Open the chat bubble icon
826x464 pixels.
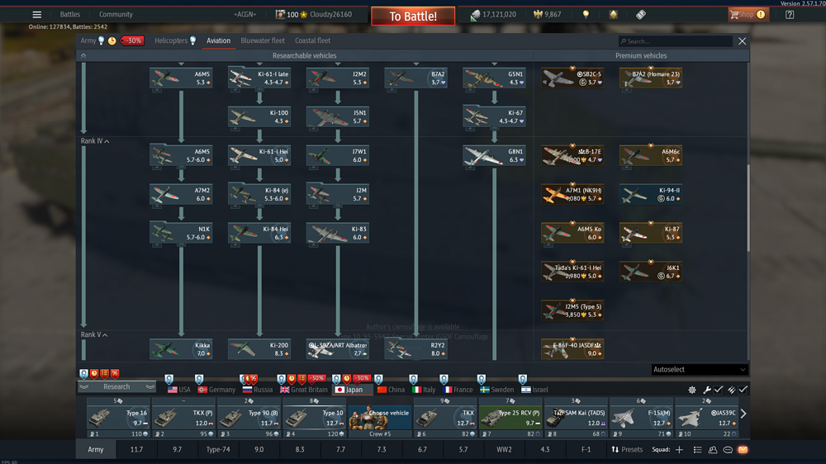click(x=728, y=450)
